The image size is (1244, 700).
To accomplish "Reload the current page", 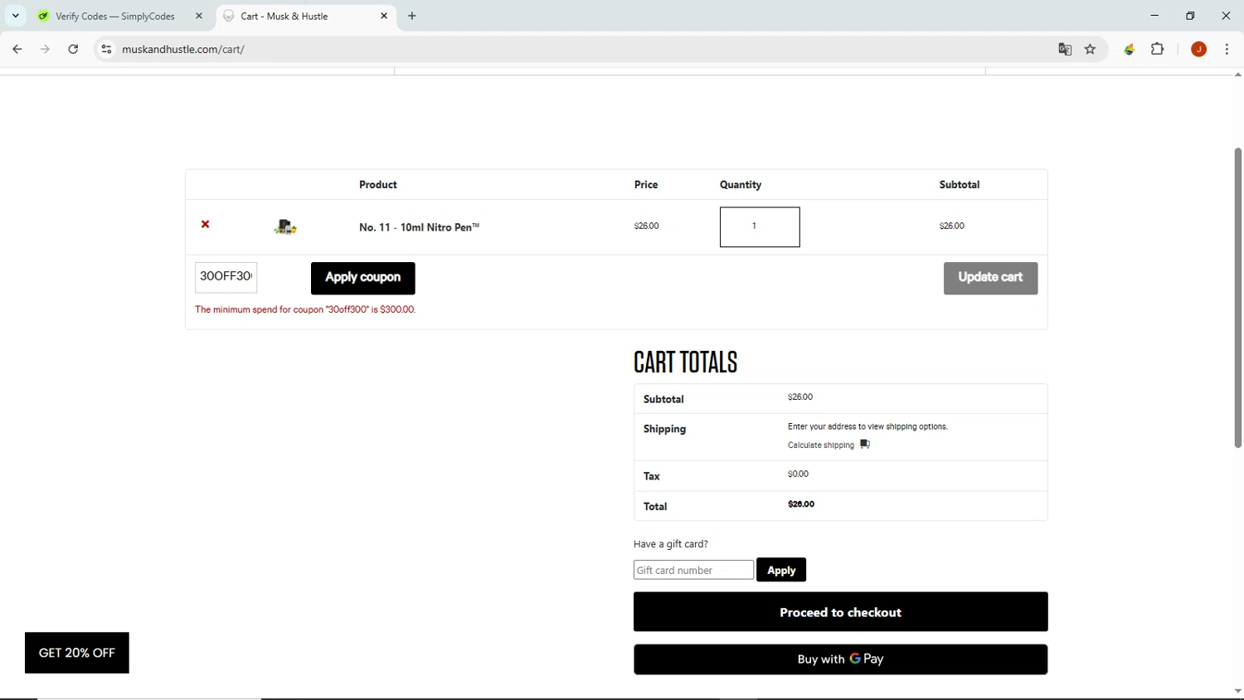I will coord(74,49).
